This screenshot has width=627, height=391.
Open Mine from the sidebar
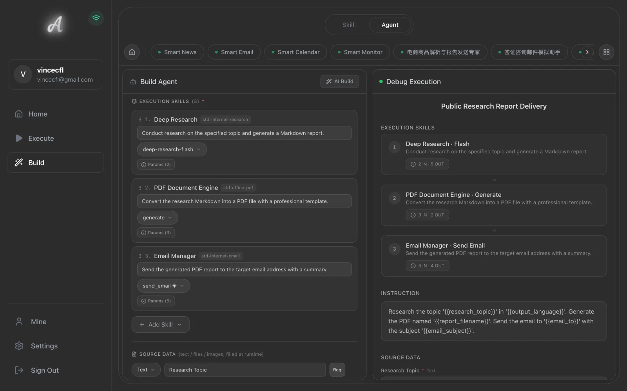55,321
